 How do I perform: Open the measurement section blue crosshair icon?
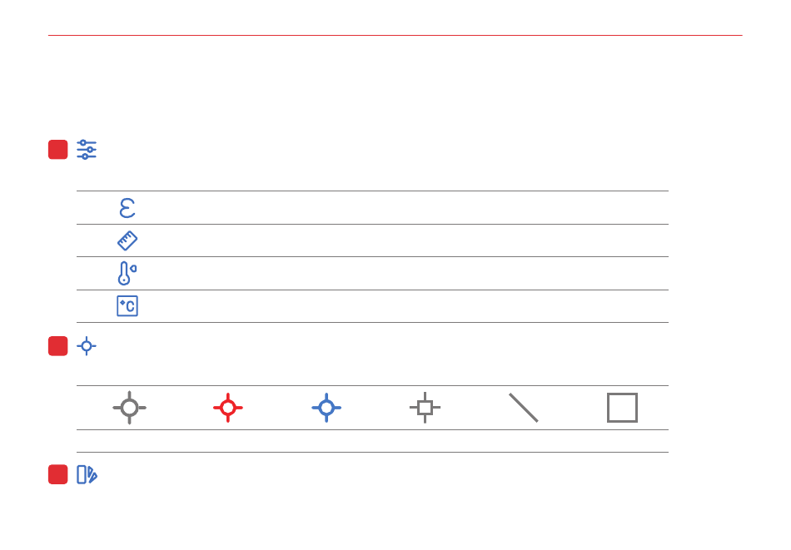(87, 346)
